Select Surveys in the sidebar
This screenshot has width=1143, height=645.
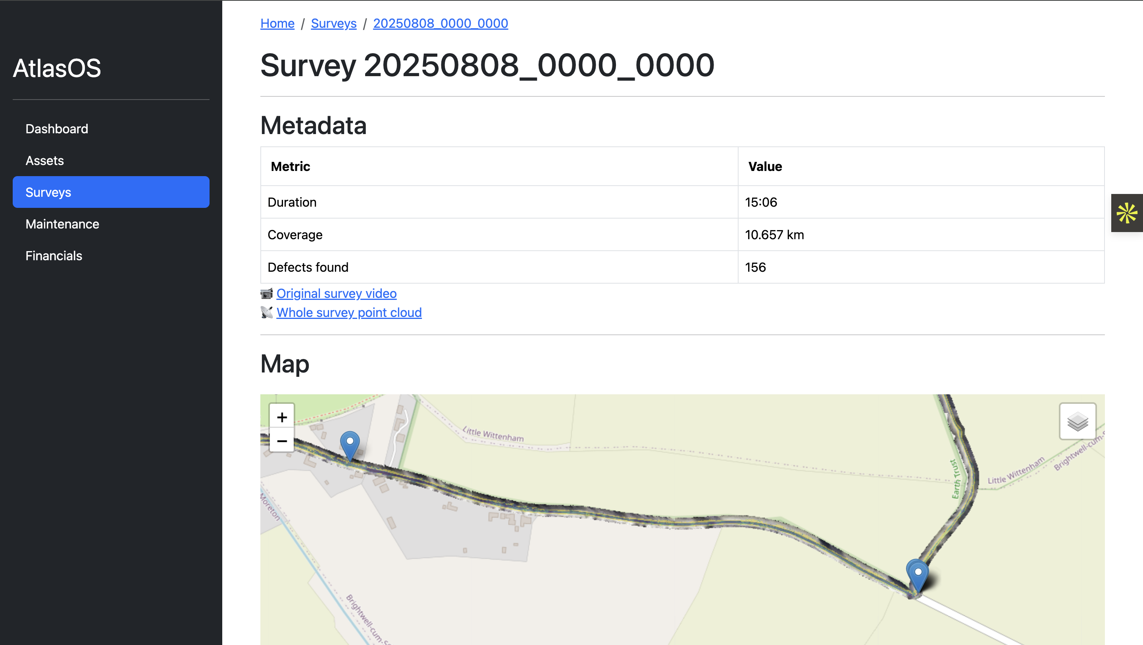point(48,192)
